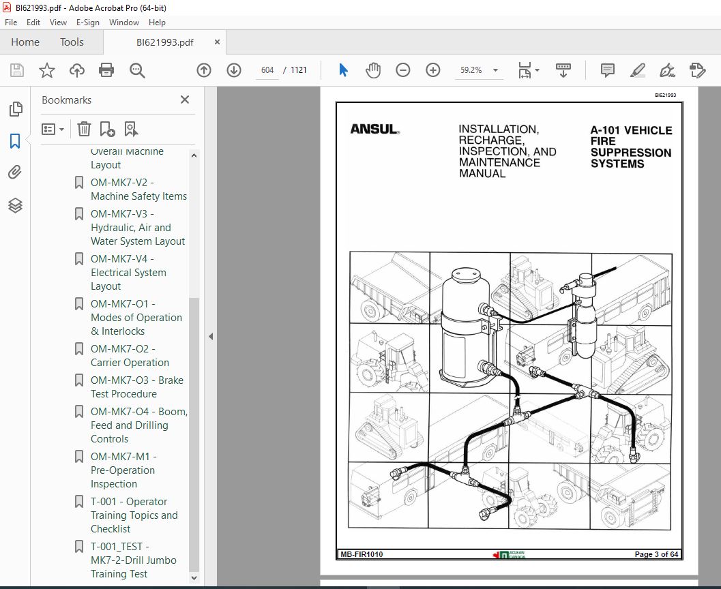Add a comment sticky note

pos(607,70)
